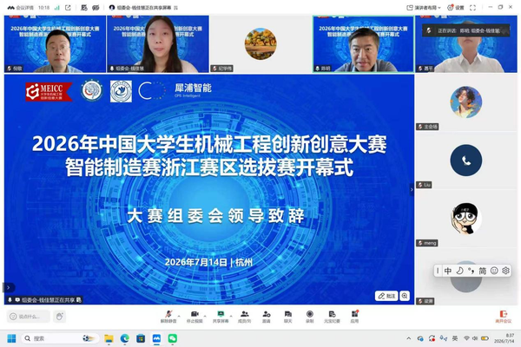The height and width of the screenshot is (347, 521).
Task: Toggle 简 simplified Chinese in IME bar
Action: click(x=483, y=271)
